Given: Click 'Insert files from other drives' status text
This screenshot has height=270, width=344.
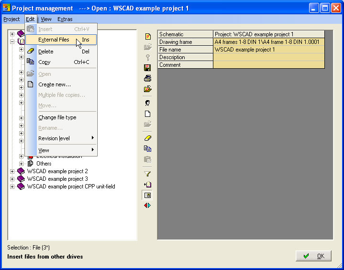Looking at the screenshot, I should [45, 257].
